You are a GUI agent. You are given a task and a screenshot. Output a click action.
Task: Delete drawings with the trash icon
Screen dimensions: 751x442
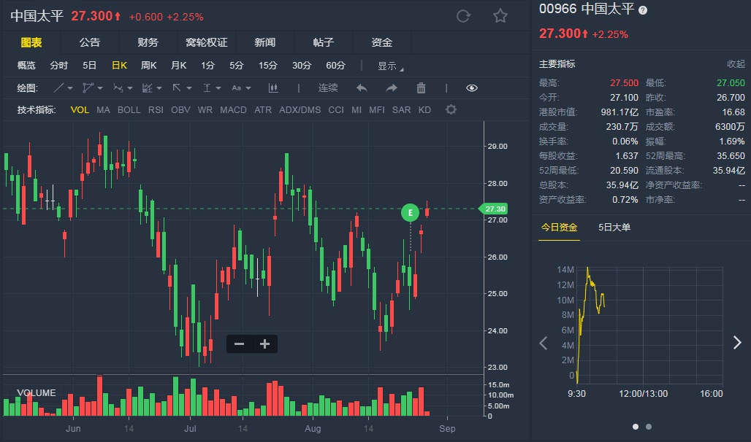[421, 88]
